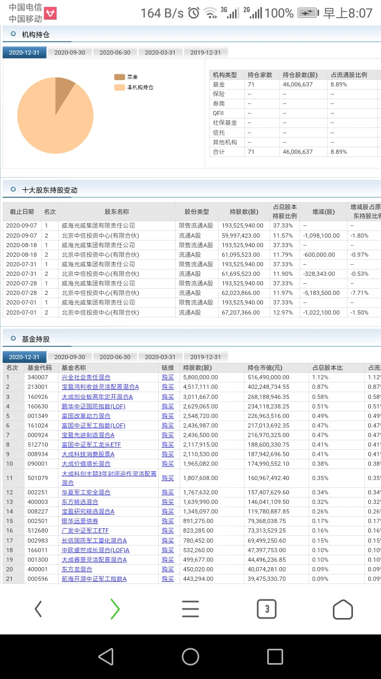Open fund link 广发中证军工ETF
Image resolution: width=381 pixels, height=679 pixels.
point(86,530)
